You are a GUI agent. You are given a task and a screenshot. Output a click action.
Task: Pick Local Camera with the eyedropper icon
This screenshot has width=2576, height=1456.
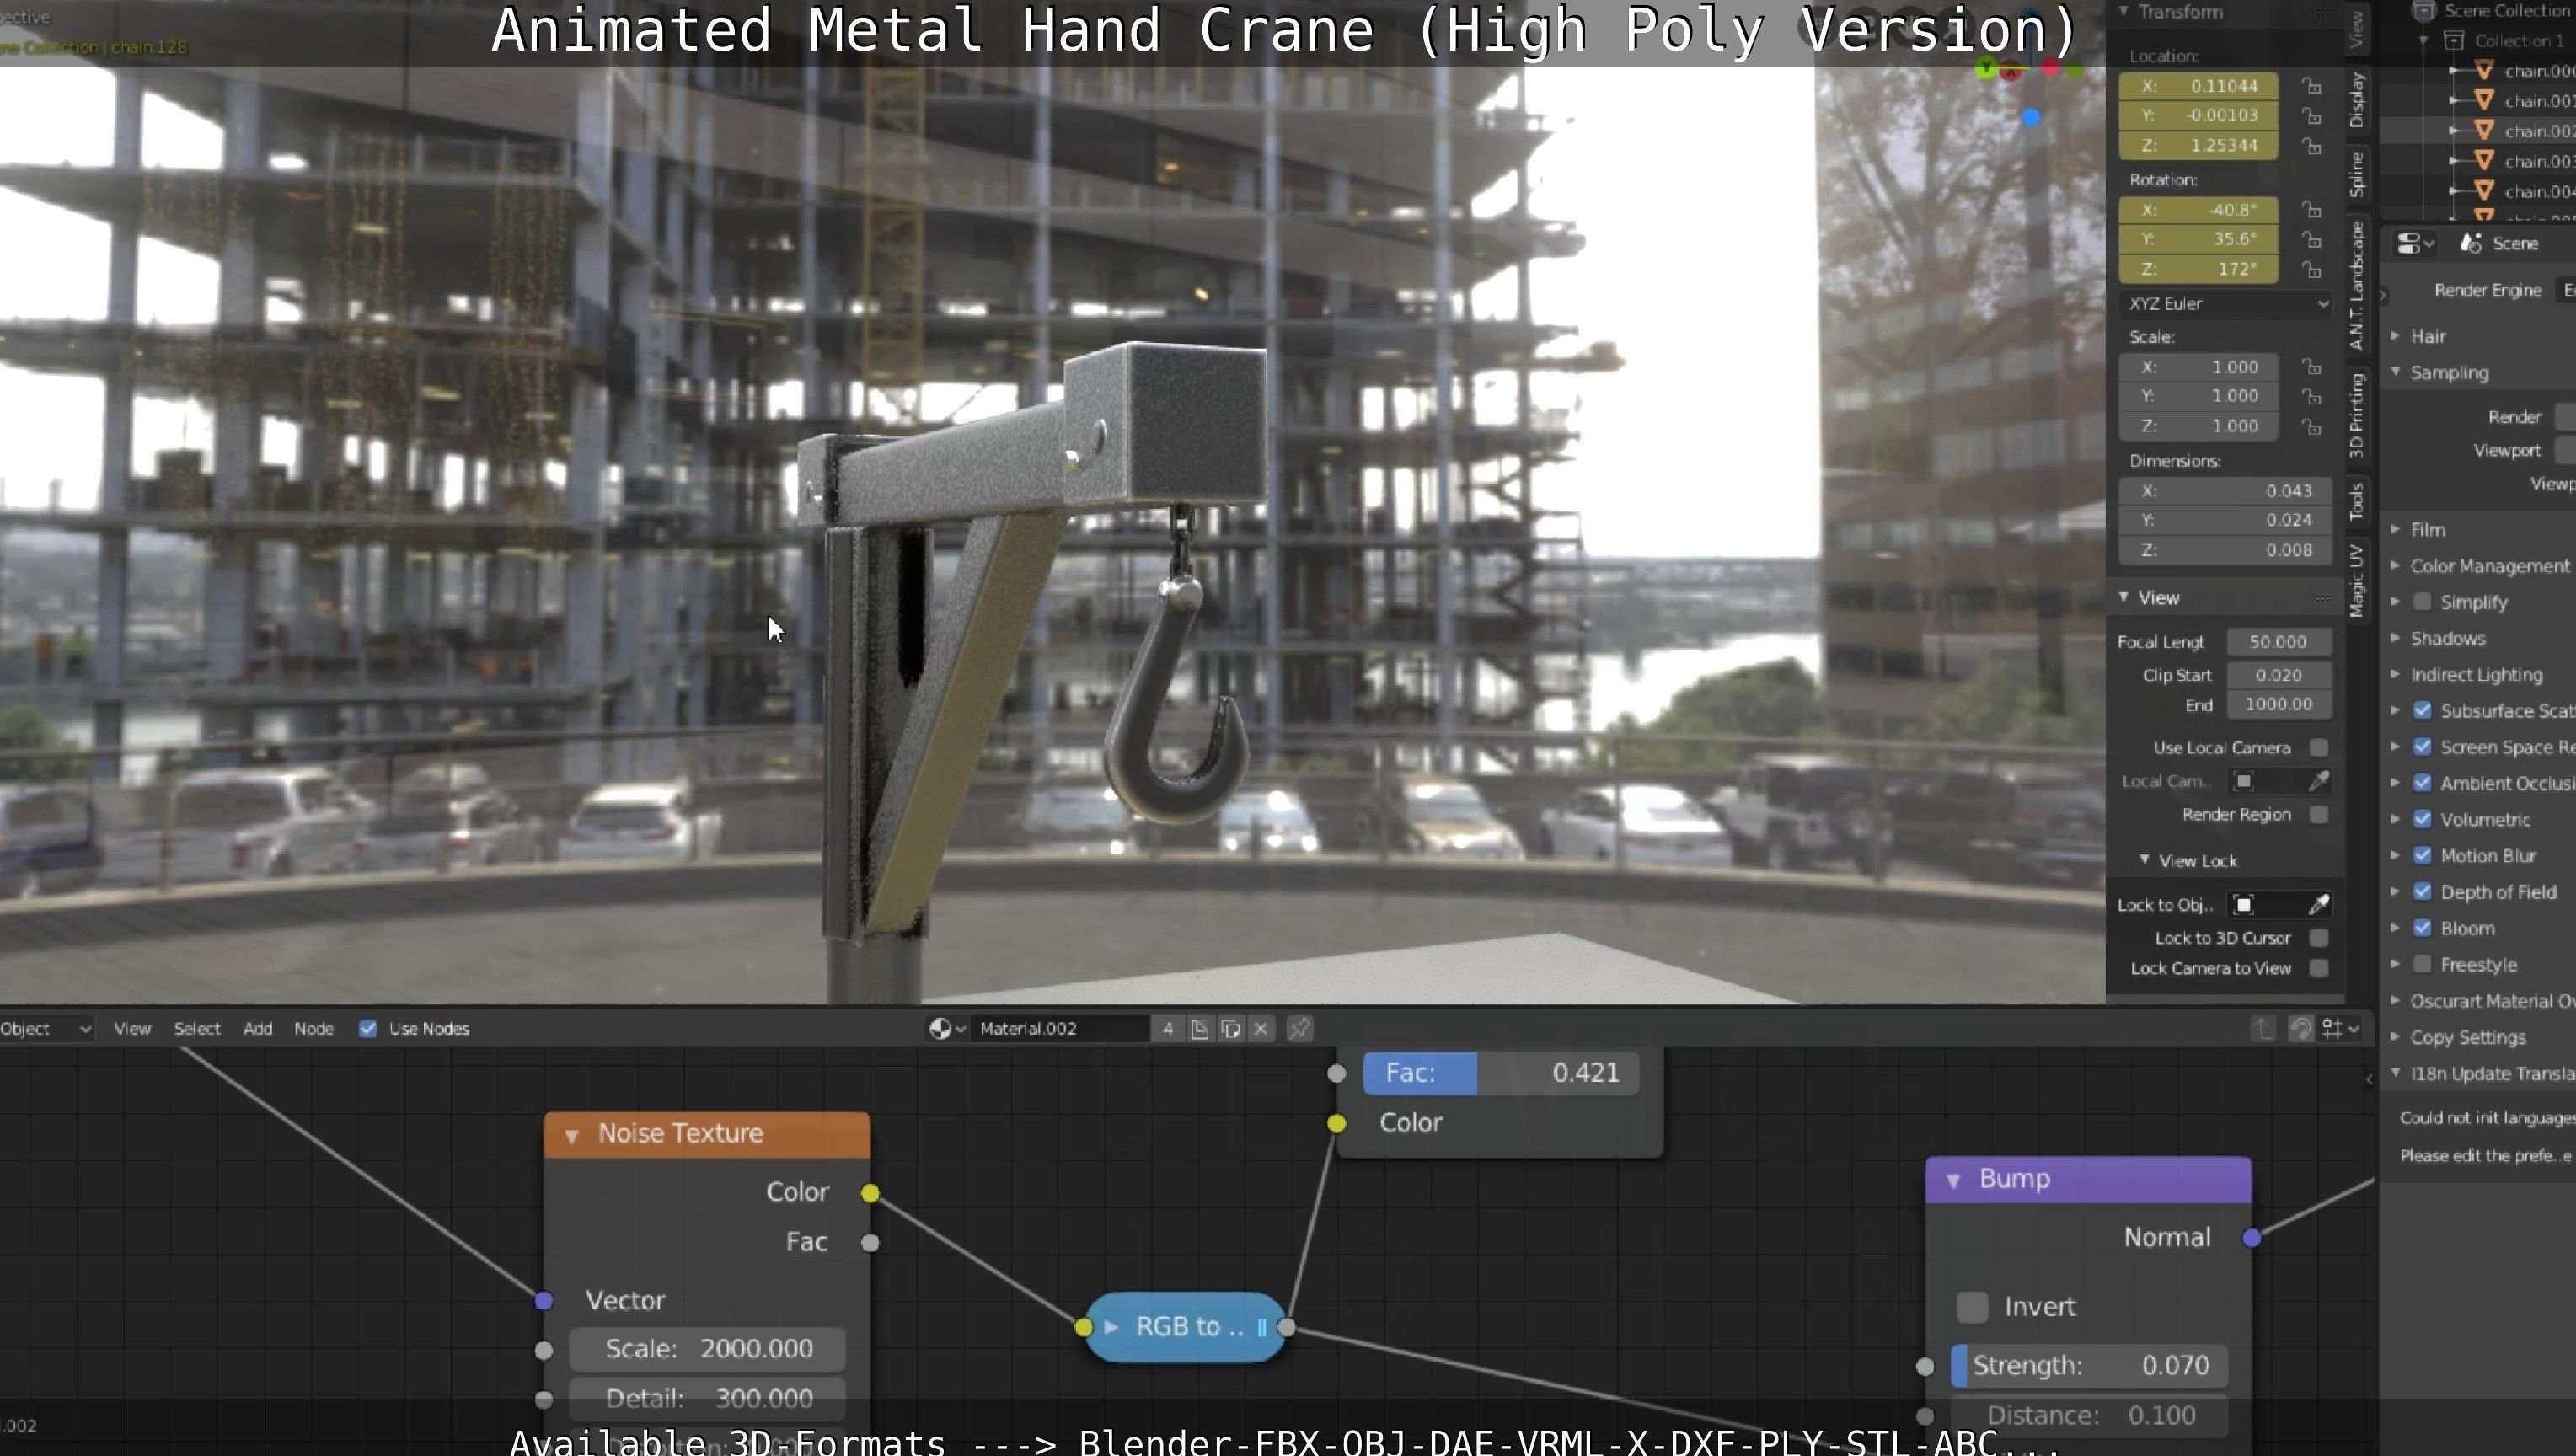coord(2319,781)
